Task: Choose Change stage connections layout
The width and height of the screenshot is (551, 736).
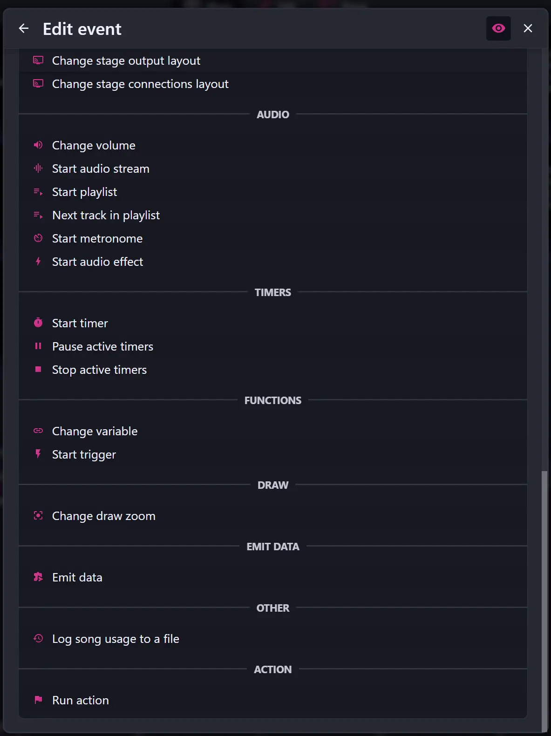Action: (140, 84)
